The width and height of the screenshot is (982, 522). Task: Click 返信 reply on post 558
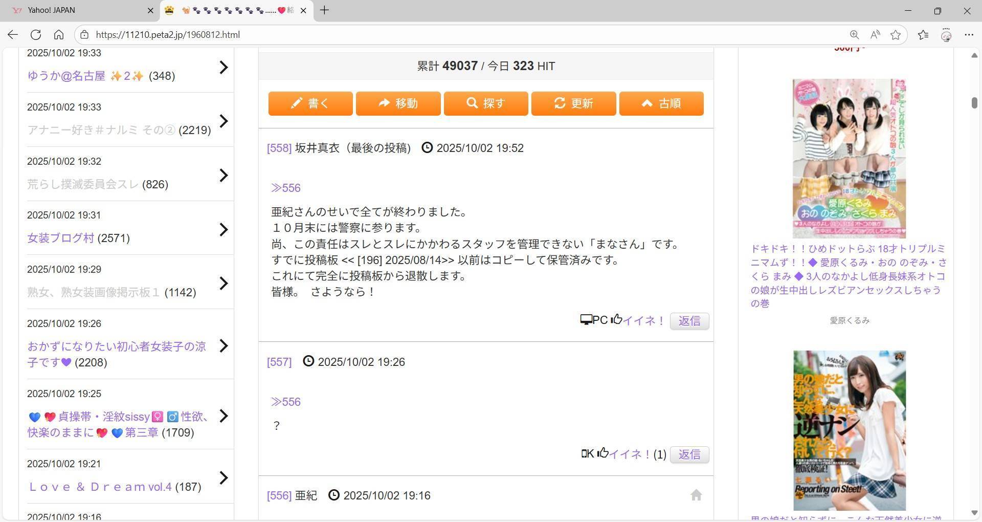tap(689, 321)
